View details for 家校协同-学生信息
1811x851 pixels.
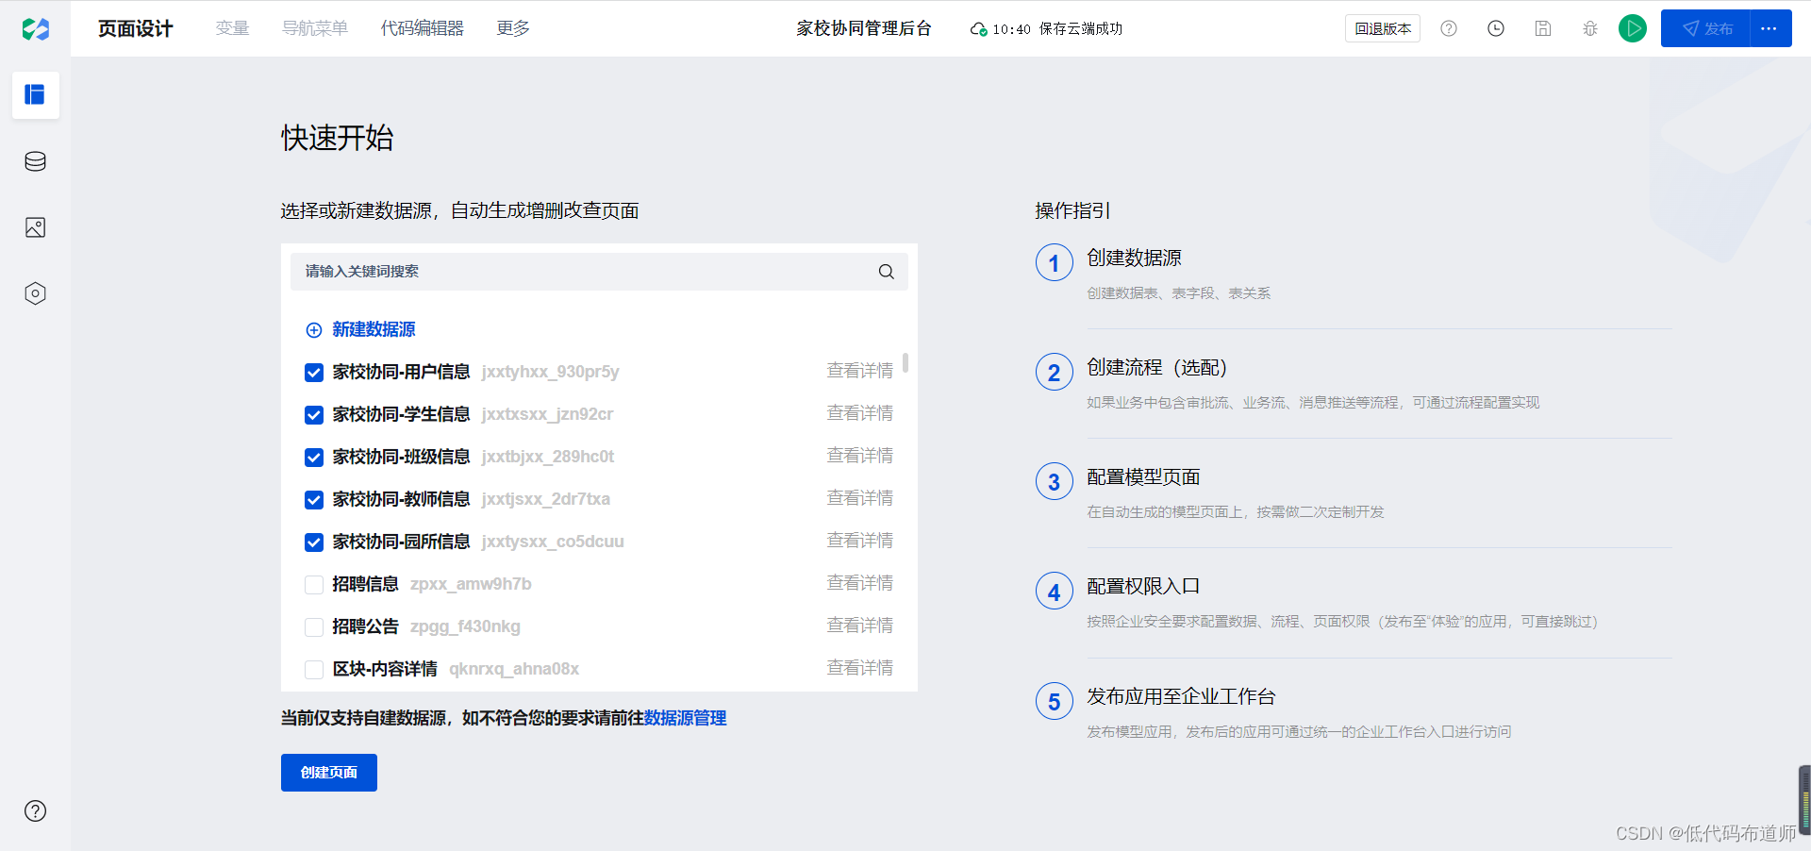point(859,413)
